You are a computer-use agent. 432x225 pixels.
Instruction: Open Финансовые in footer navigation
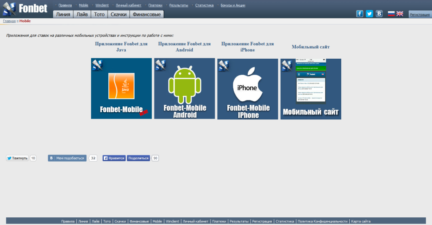139,222
